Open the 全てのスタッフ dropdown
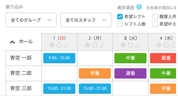The image size is (178, 96). (86, 20)
